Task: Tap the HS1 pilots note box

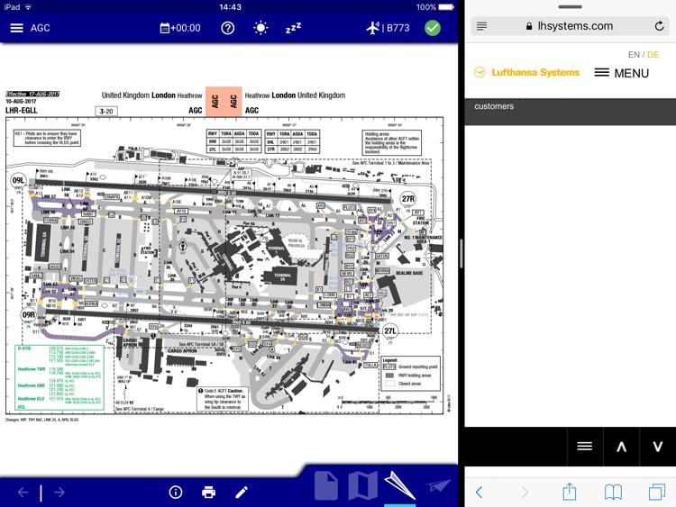Action: coord(47,138)
